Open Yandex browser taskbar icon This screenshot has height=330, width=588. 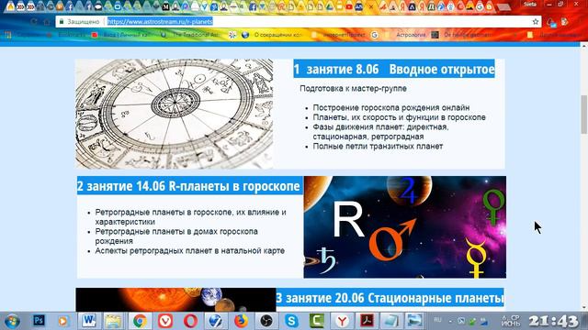pos(342,321)
